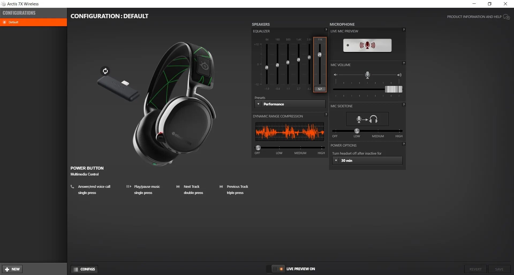Select the Default configuration
Viewport: 514px width, 275px height.
tap(33, 22)
